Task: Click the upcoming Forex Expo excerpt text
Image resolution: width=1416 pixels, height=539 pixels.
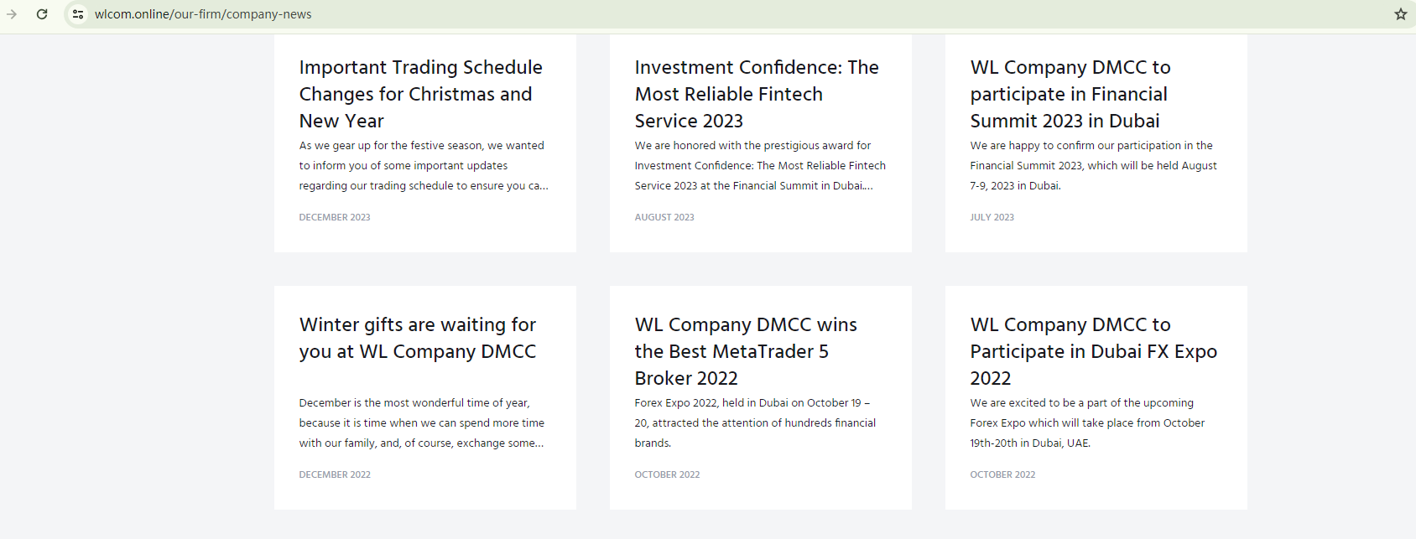Action: pos(1087,423)
